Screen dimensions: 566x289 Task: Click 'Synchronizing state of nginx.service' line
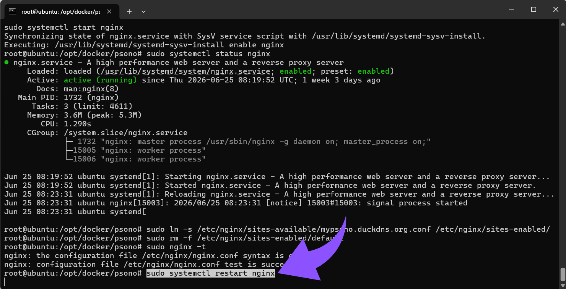coord(245,36)
